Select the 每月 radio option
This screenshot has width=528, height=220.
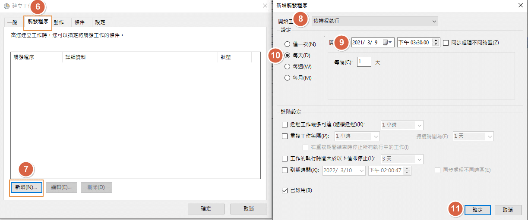[x=287, y=78]
